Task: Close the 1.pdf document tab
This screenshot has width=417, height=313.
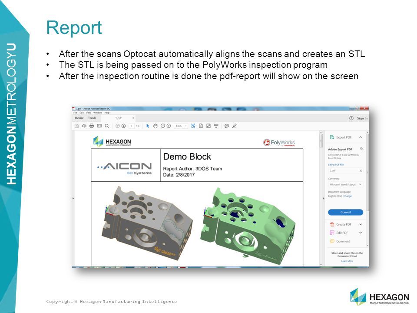Action: [133, 118]
